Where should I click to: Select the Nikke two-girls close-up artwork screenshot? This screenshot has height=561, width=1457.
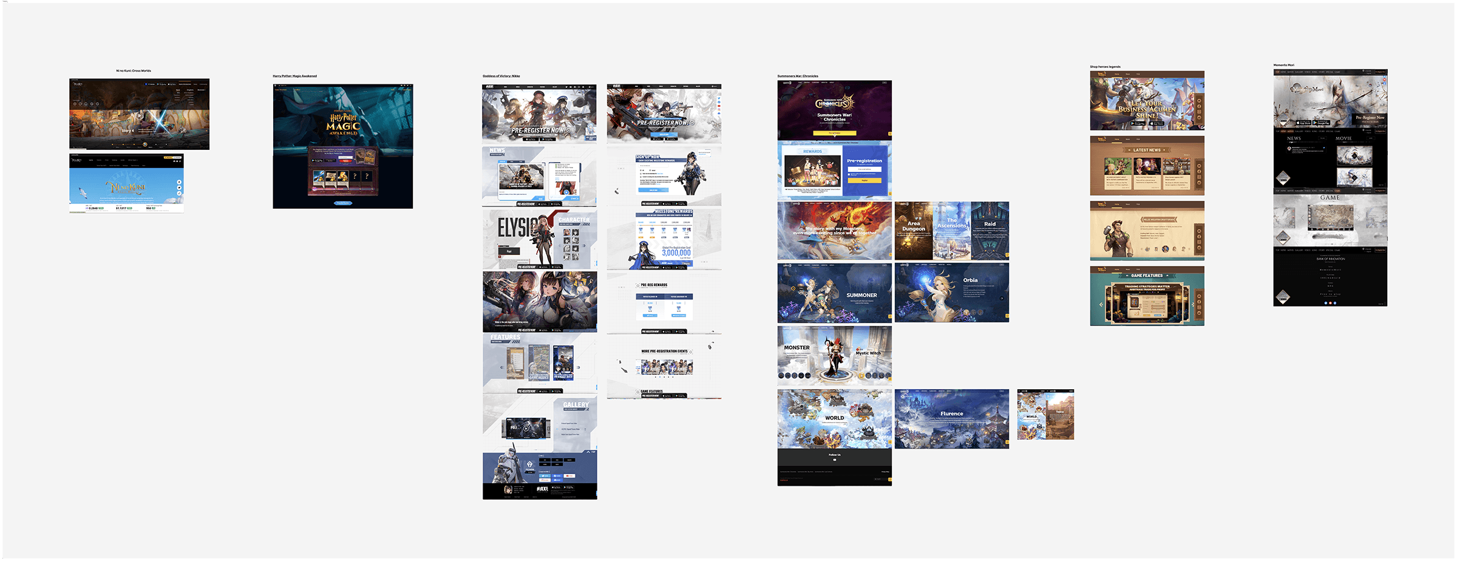pyautogui.click(x=540, y=302)
